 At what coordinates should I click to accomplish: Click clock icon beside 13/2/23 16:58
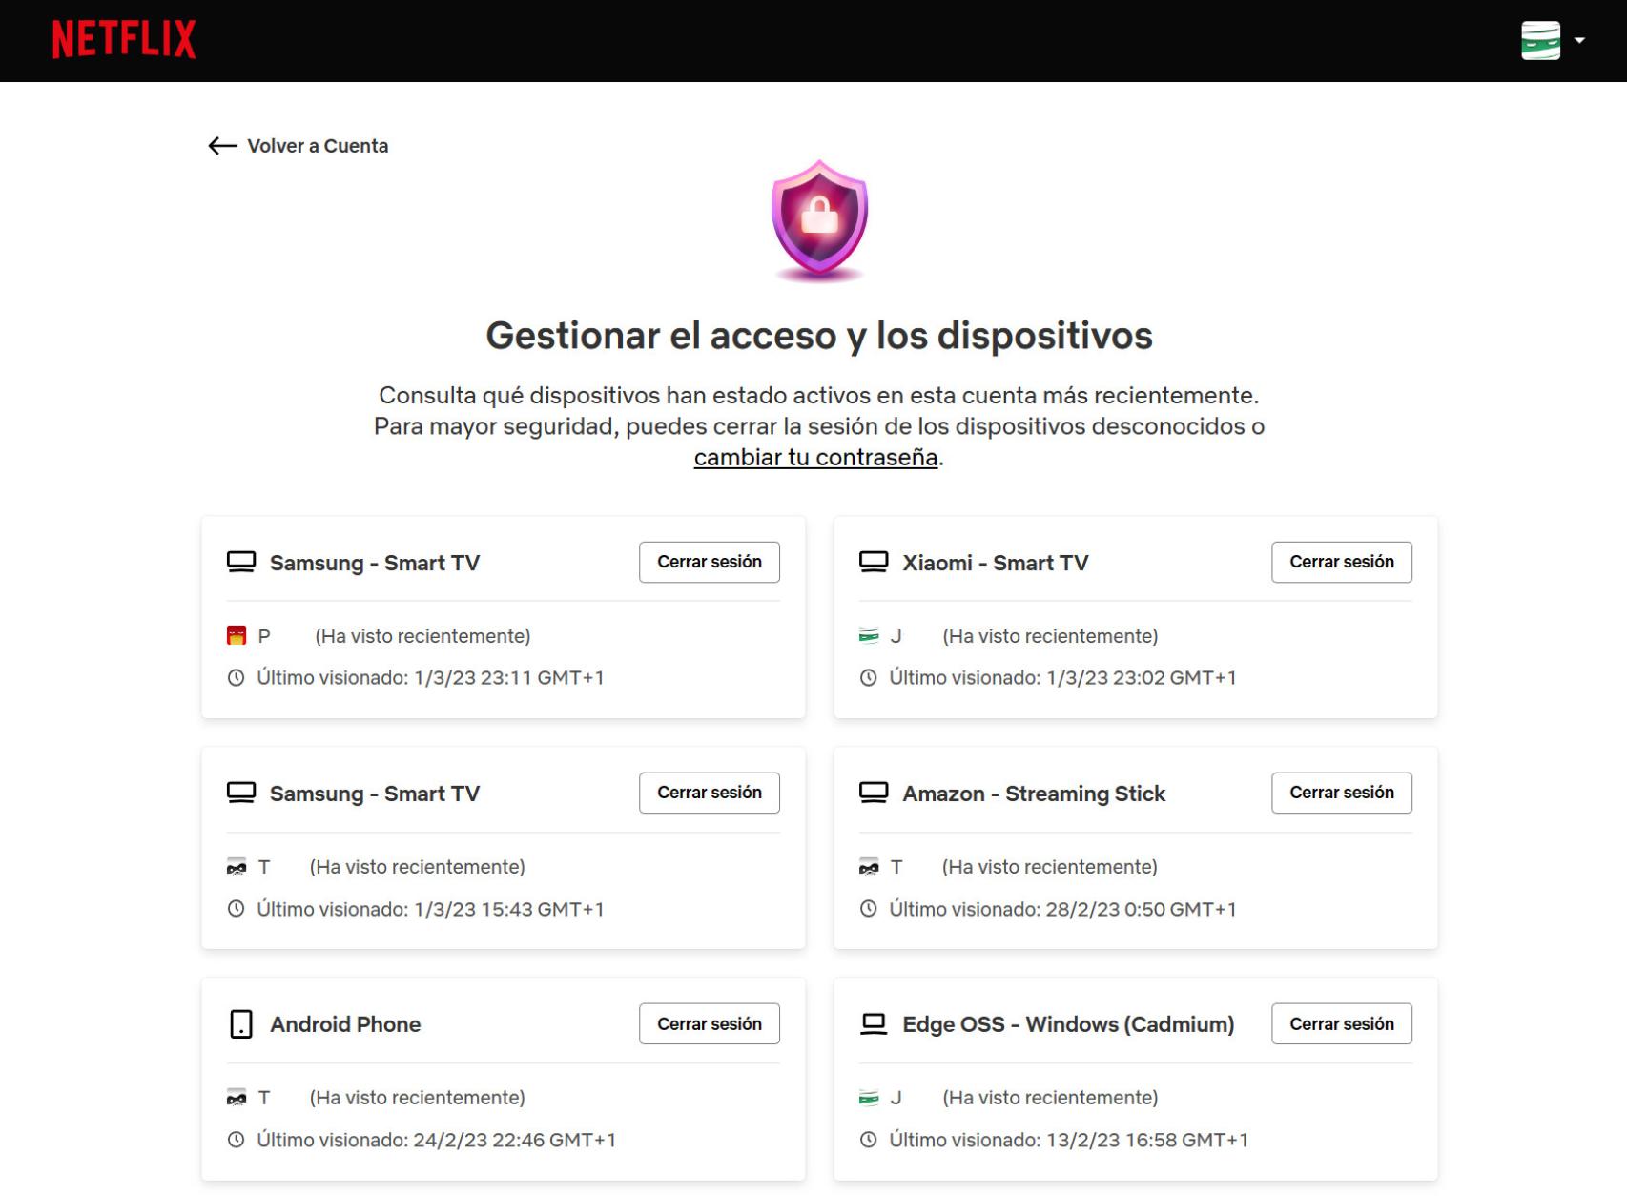pos(868,1140)
